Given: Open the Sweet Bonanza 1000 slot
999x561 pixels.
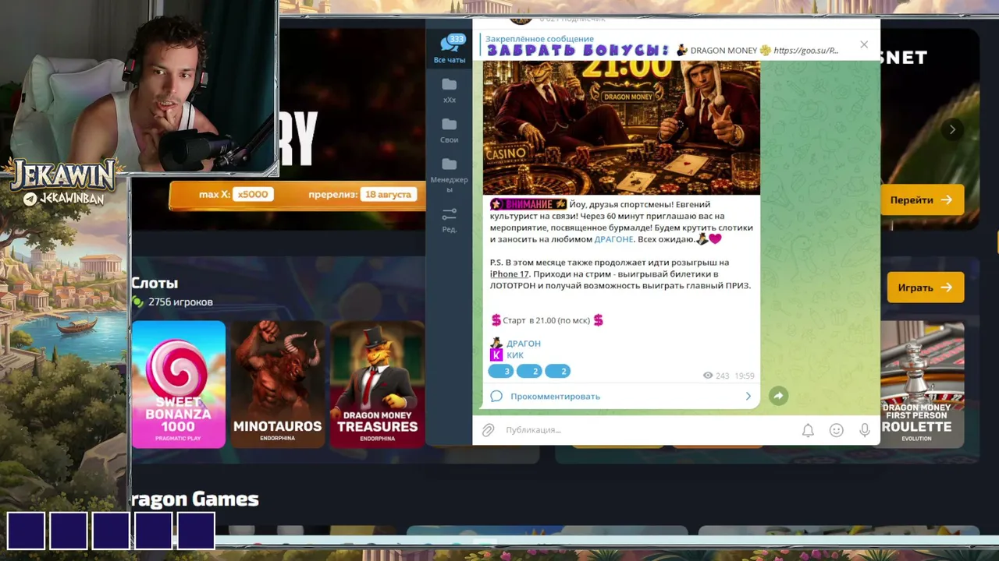Looking at the screenshot, I should (x=179, y=385).
